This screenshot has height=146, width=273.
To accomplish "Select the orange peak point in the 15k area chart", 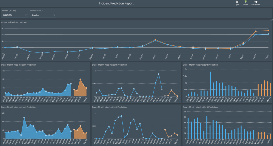I will pos(80,79).
